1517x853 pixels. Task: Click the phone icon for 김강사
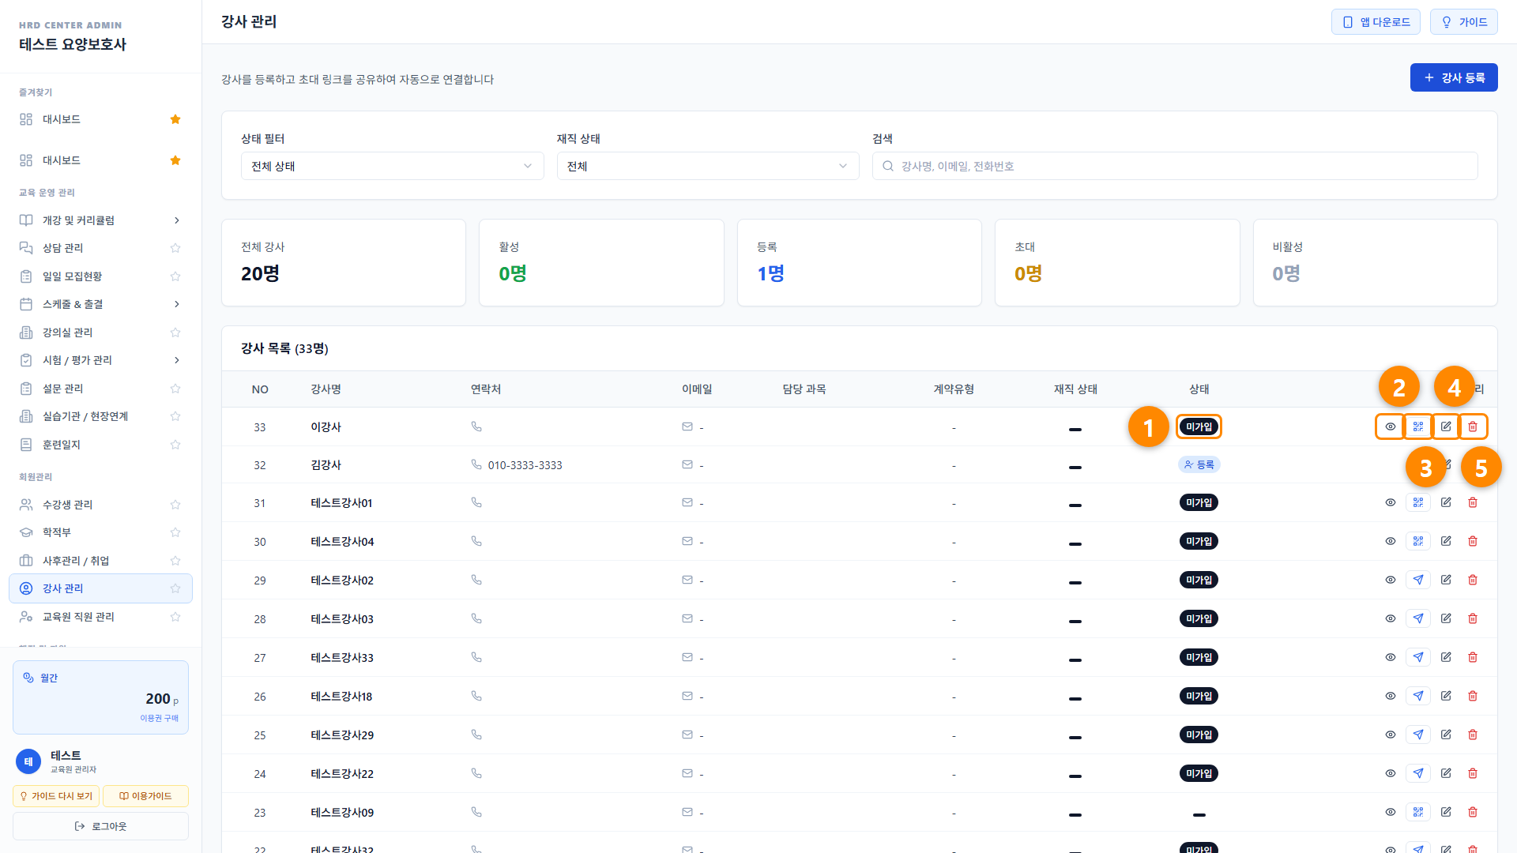(476, 464)
